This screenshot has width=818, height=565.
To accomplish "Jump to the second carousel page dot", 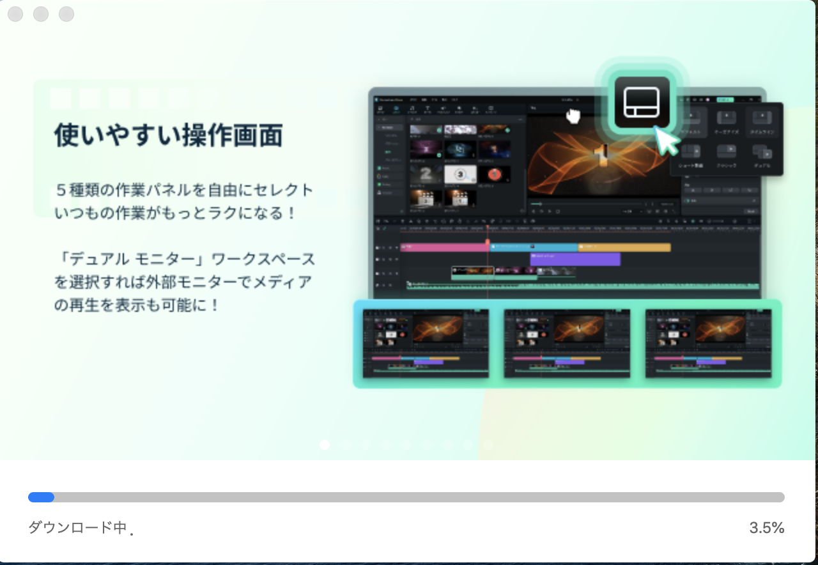I will [345, 444].
